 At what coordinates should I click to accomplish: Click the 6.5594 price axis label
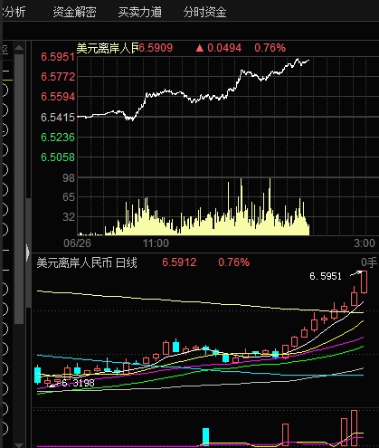click(x=58, y=97)
